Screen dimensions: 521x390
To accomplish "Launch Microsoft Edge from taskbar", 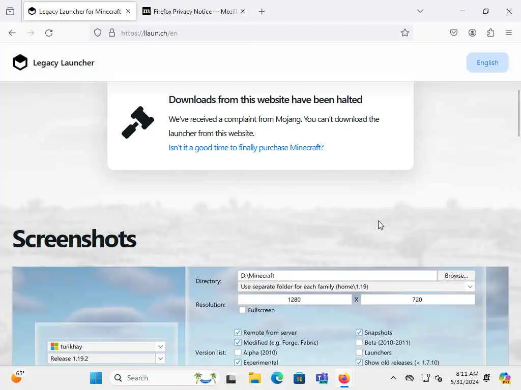I will coord(277,378).
